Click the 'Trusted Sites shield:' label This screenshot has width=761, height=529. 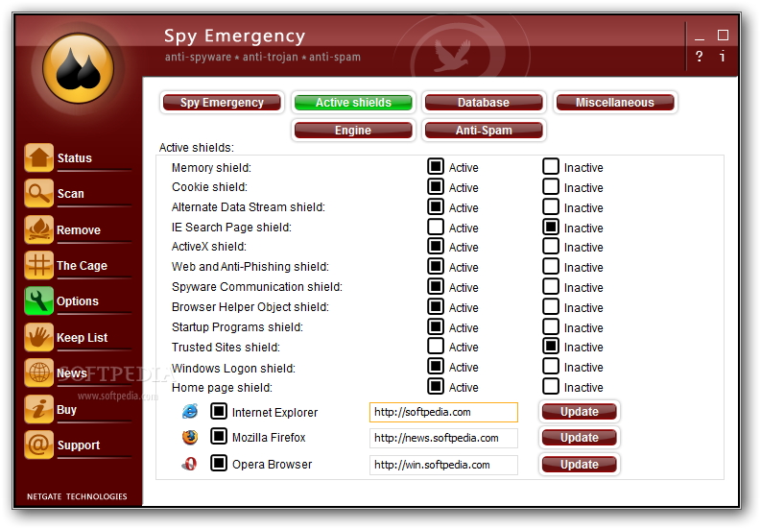pos(226,348)
